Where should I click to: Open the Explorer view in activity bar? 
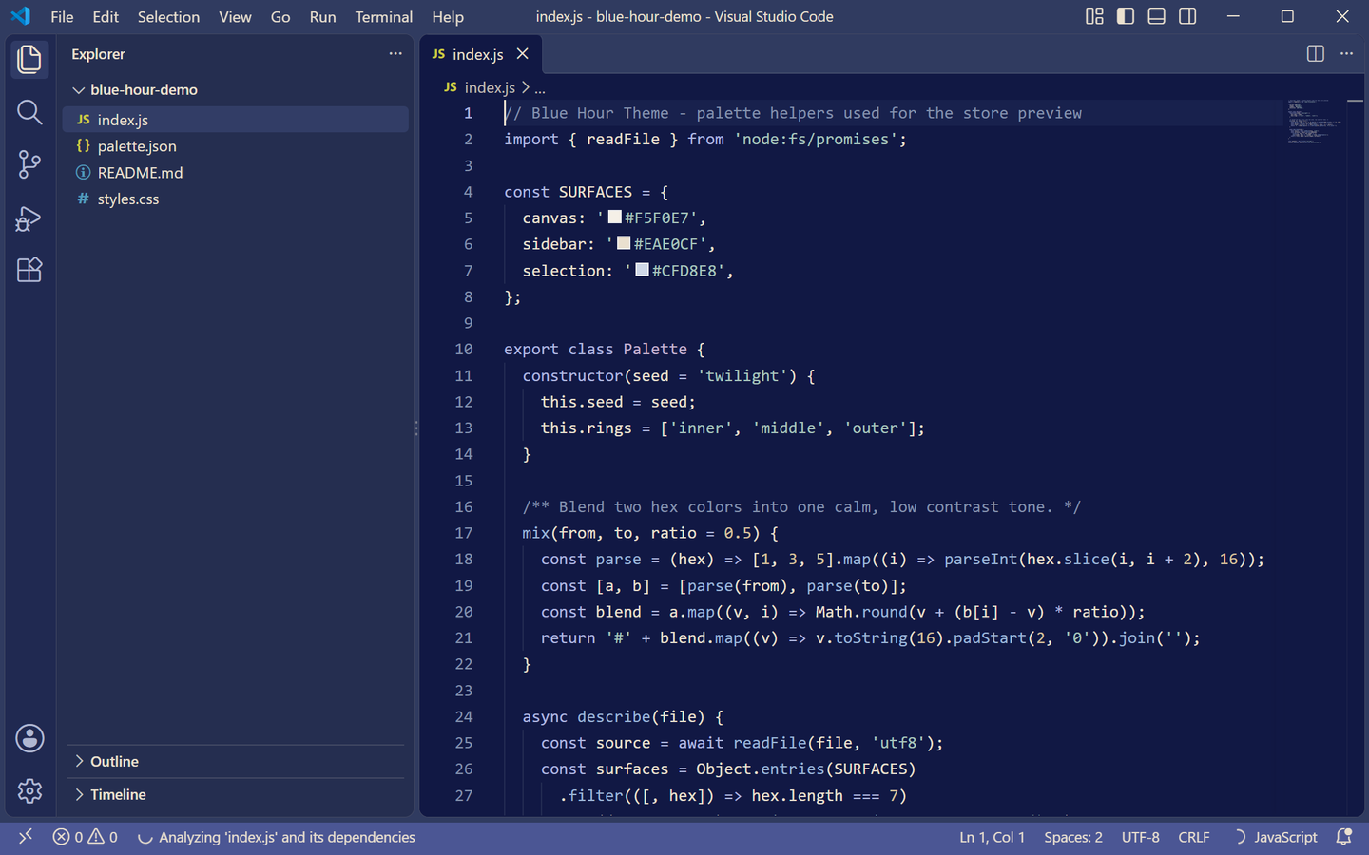point(29,59)
